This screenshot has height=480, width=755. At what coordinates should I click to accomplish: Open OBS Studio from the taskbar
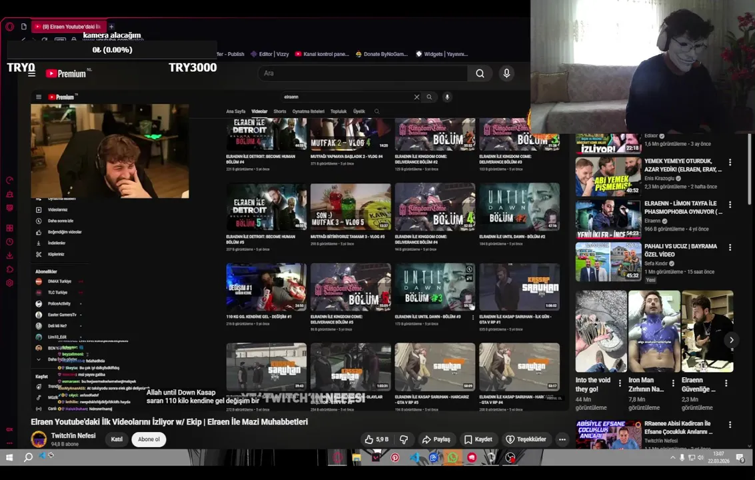coord(510,457)
